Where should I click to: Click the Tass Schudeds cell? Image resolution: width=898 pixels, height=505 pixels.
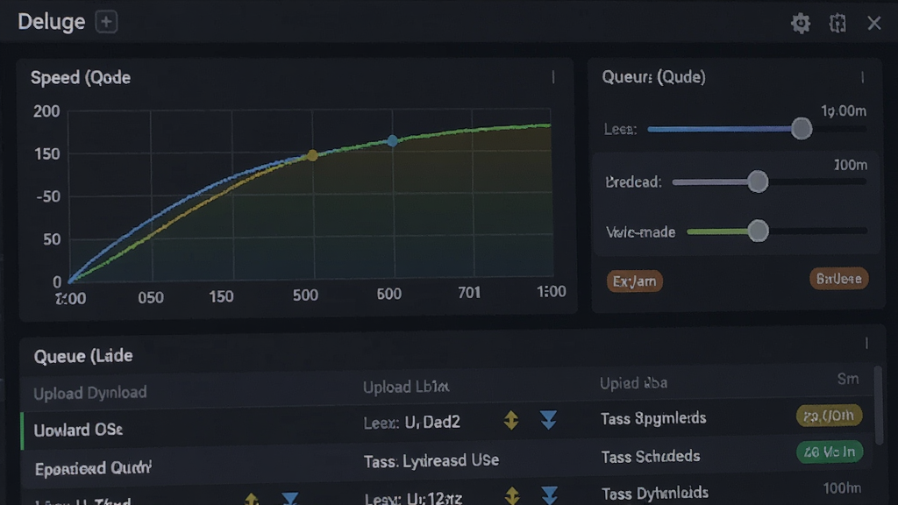pos(651,456)
